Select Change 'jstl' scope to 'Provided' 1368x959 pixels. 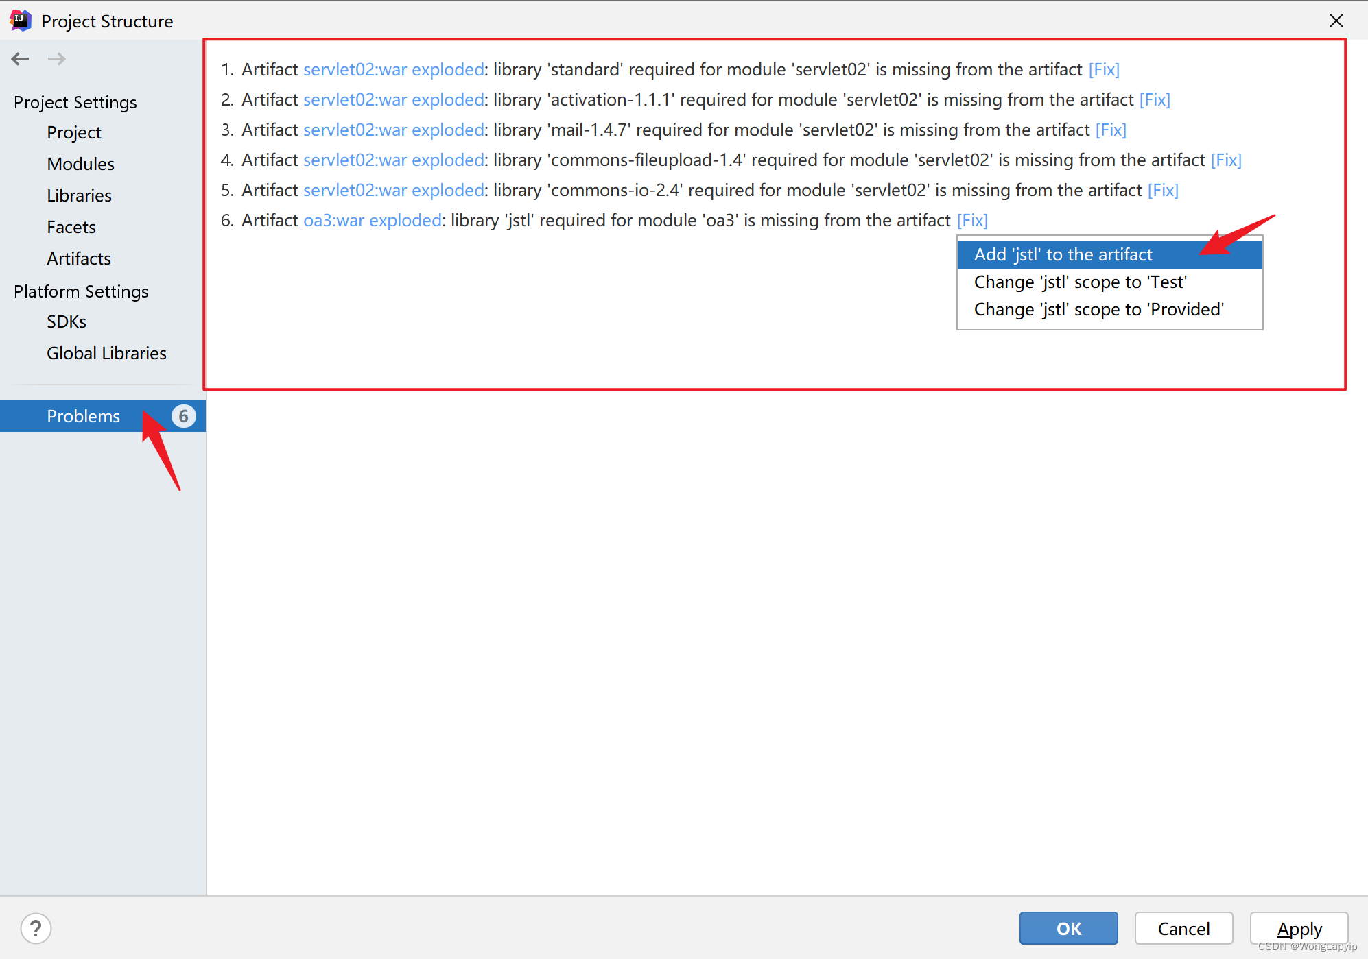coord(1098,309)
